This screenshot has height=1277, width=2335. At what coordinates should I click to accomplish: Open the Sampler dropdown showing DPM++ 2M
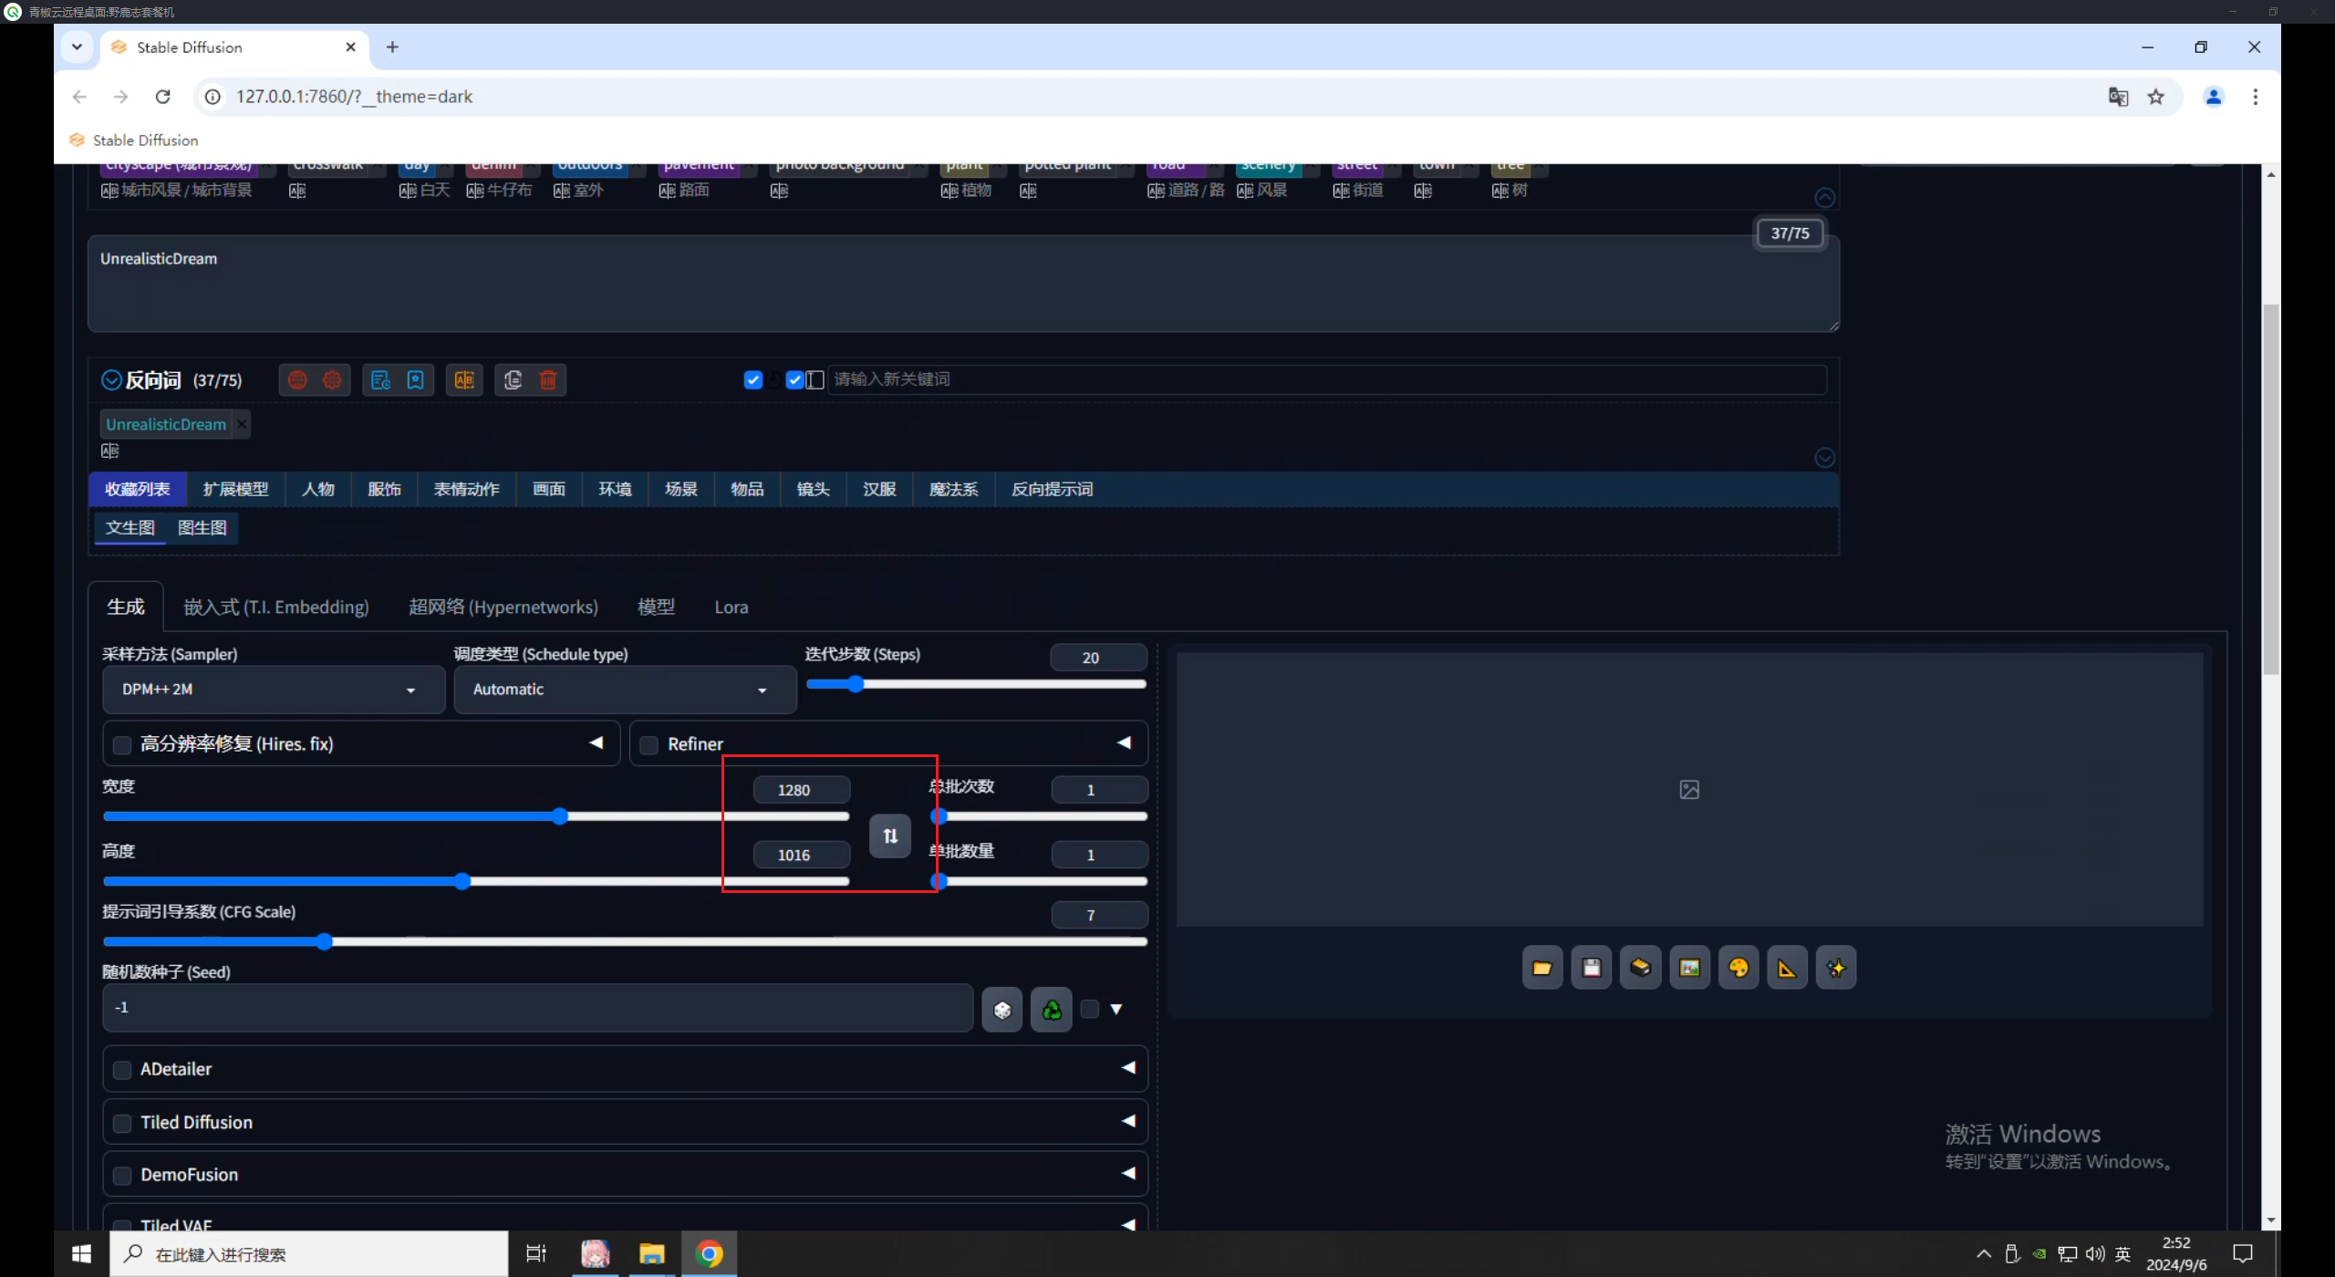pos(274,690)
